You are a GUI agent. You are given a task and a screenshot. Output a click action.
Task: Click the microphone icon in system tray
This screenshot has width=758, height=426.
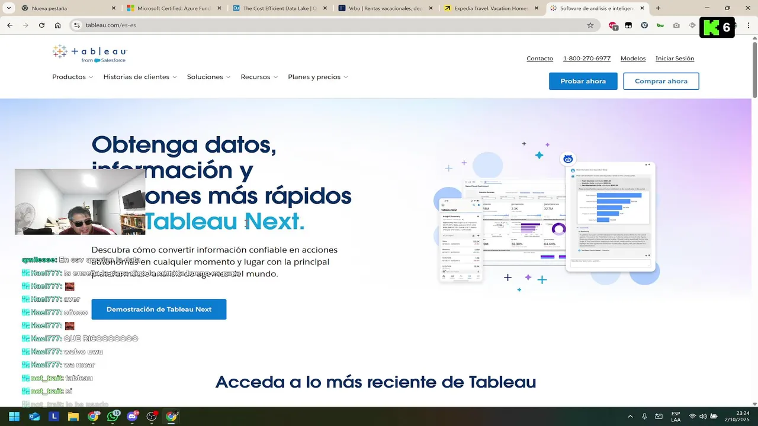[x=645, y=417]
